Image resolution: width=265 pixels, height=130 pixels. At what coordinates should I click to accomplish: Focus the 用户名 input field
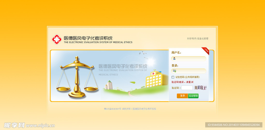pyautogui.click(x=189, y=59)
